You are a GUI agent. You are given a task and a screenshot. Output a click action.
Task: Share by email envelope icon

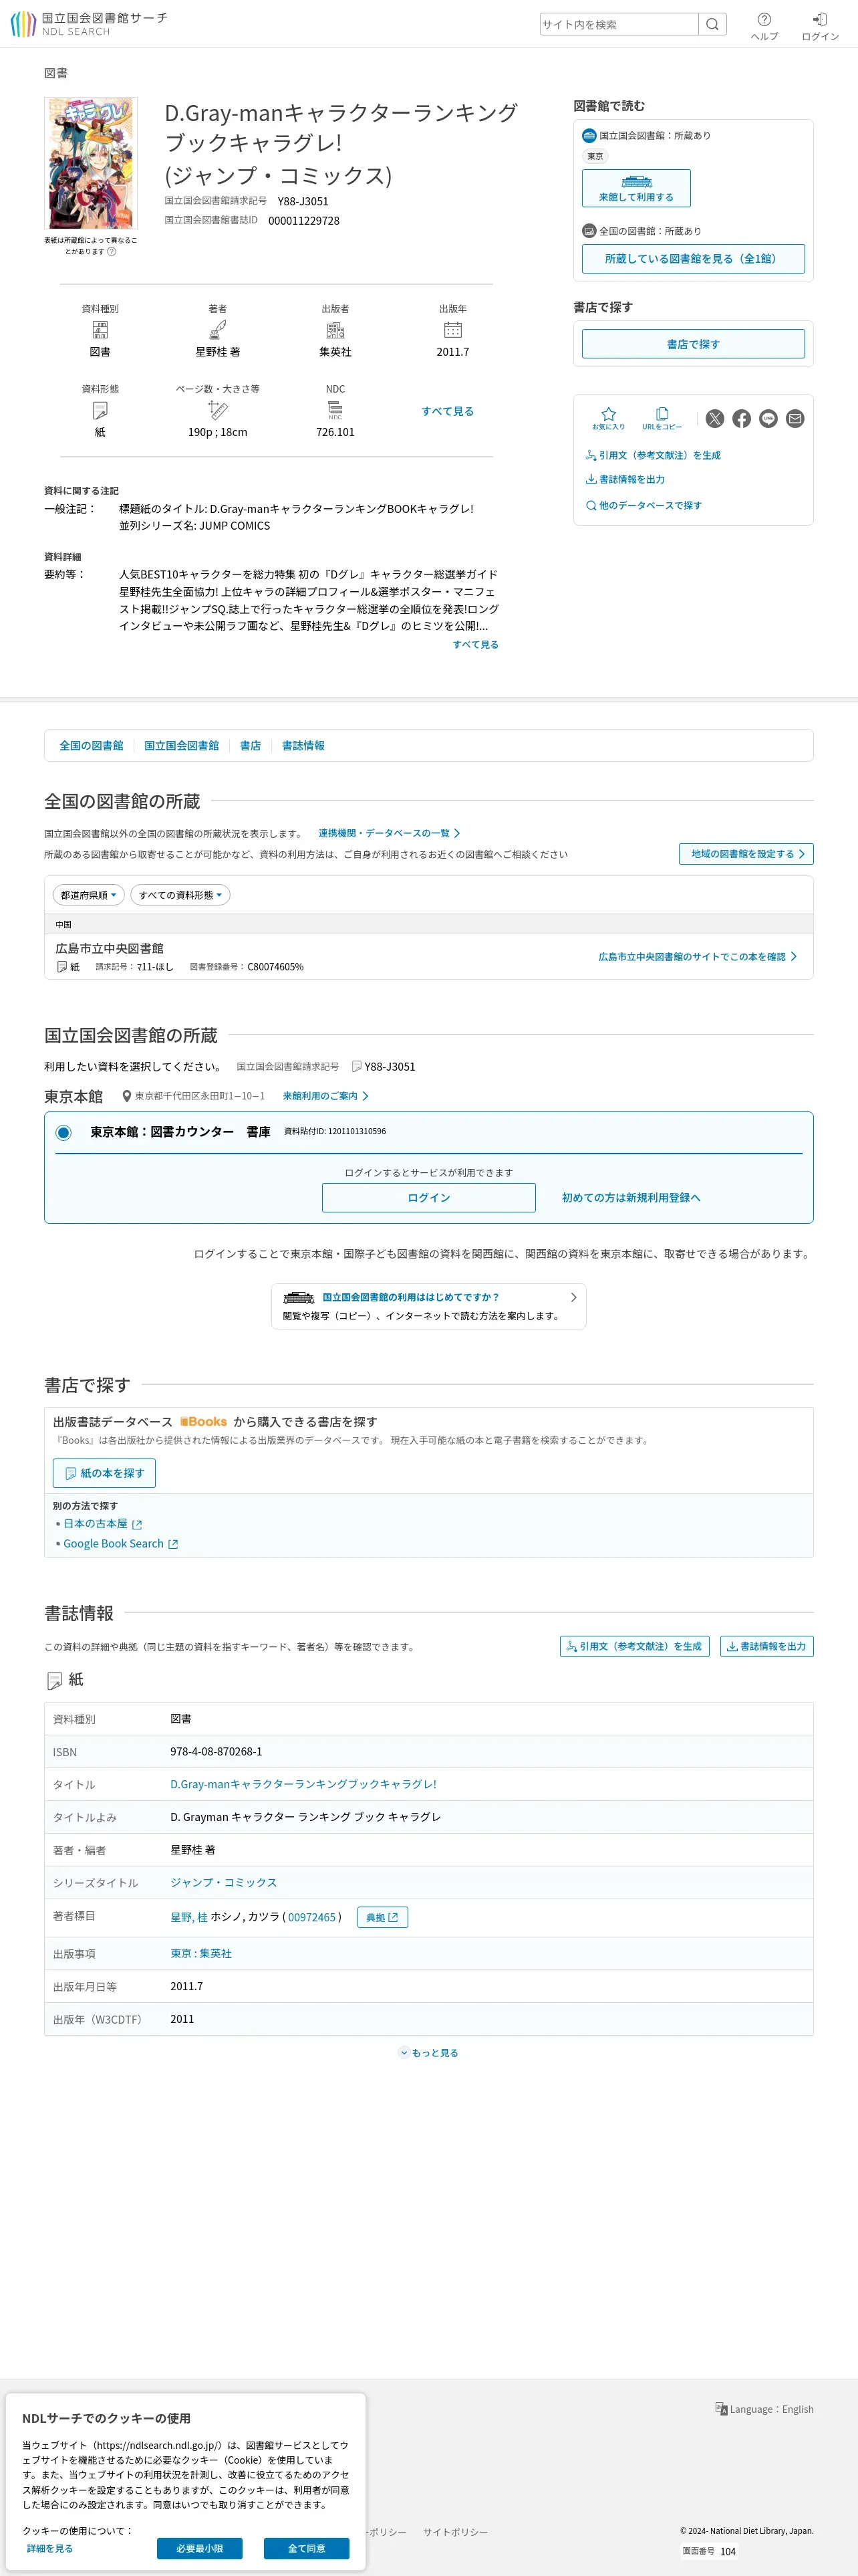coord(795,419)
